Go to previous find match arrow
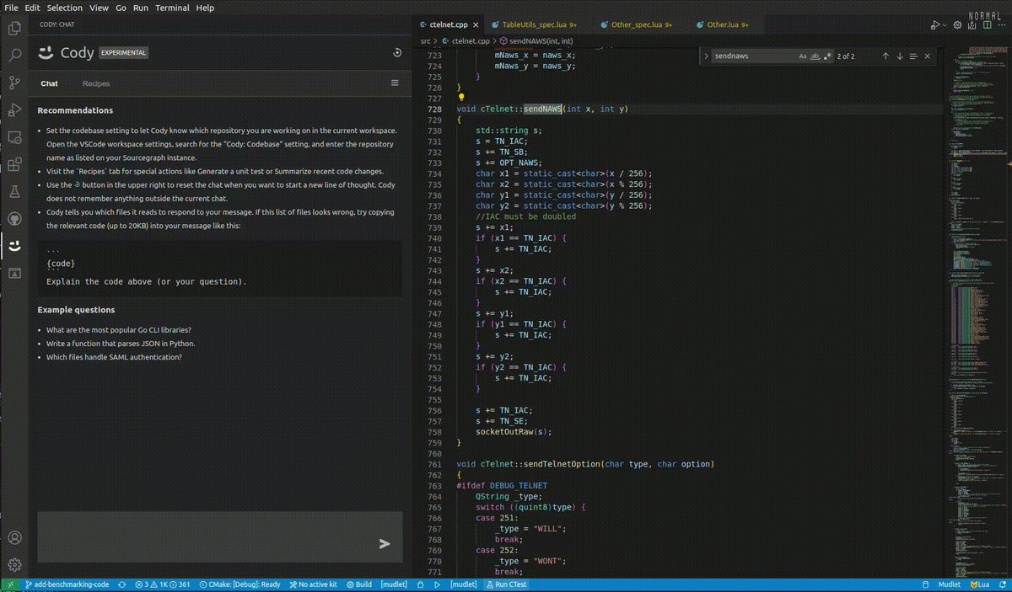This screenshot has height=592, width=1012. point(885,56)
